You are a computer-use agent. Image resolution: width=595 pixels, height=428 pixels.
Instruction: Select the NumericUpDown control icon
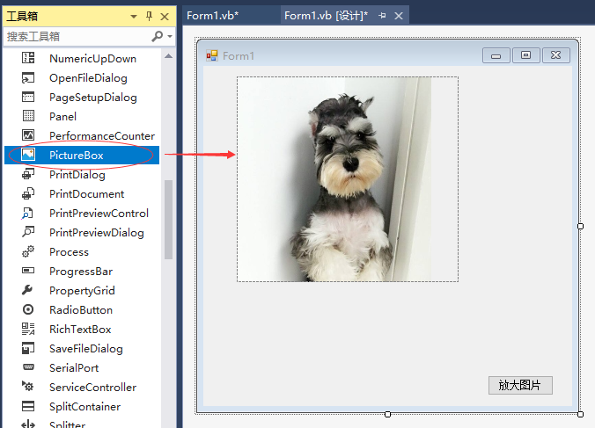pyautogui.click(x=28, y=58)
